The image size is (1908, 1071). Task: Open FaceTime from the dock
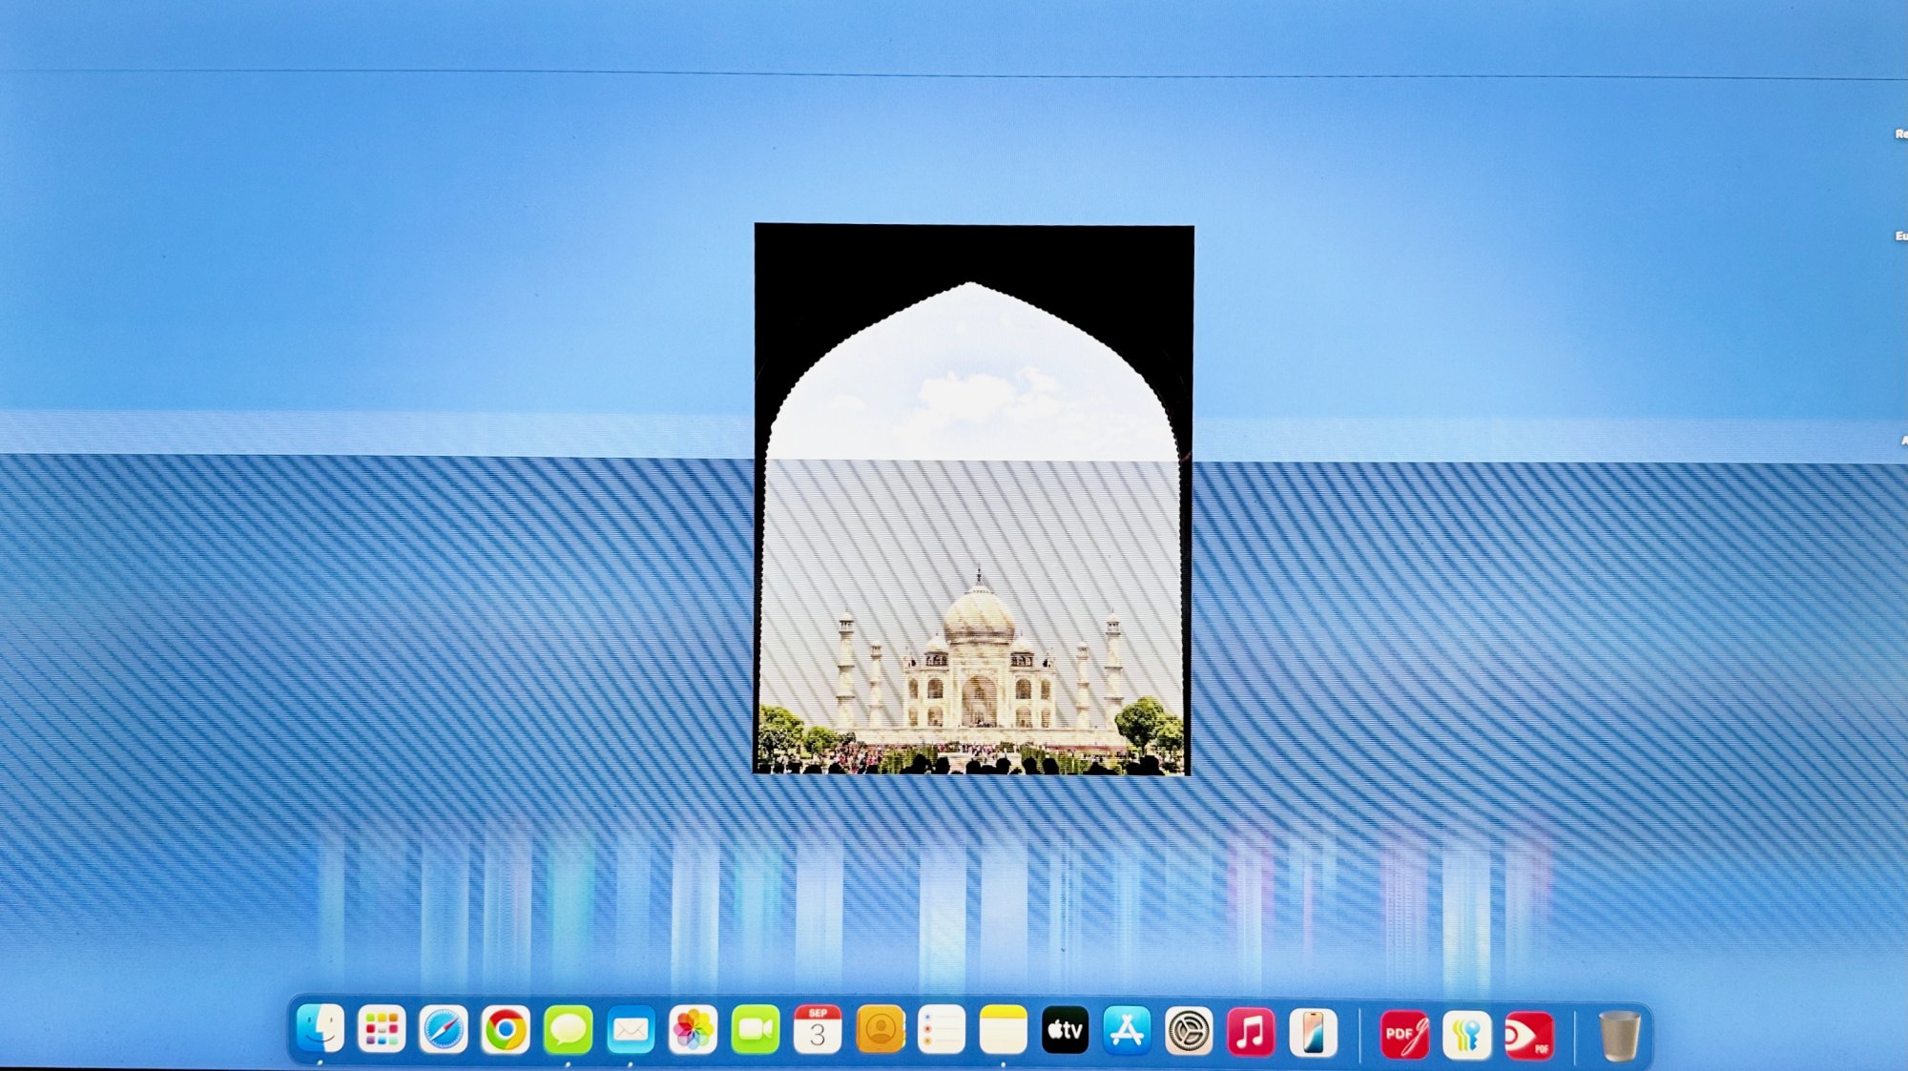(755, 1030)
